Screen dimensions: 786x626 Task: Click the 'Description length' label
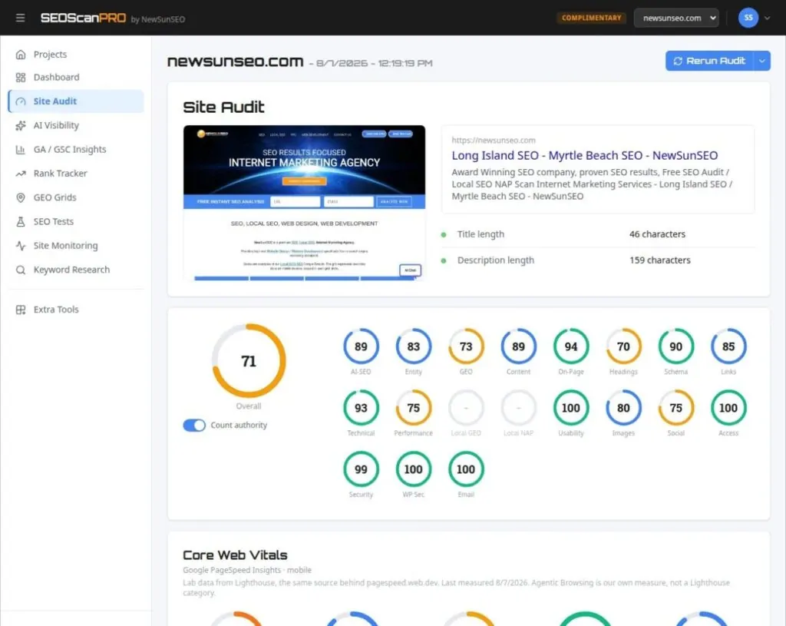[496, 260]
